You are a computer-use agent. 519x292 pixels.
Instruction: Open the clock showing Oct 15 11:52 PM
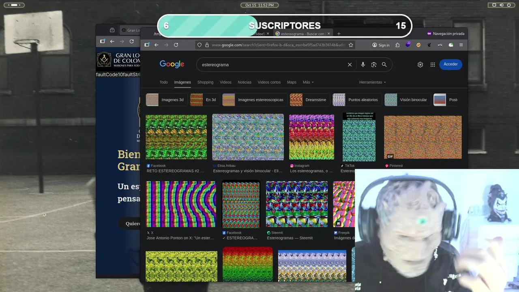[259, 5]
